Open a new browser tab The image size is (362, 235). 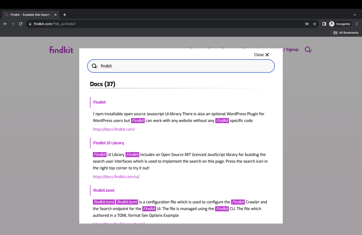click(65, 15)
